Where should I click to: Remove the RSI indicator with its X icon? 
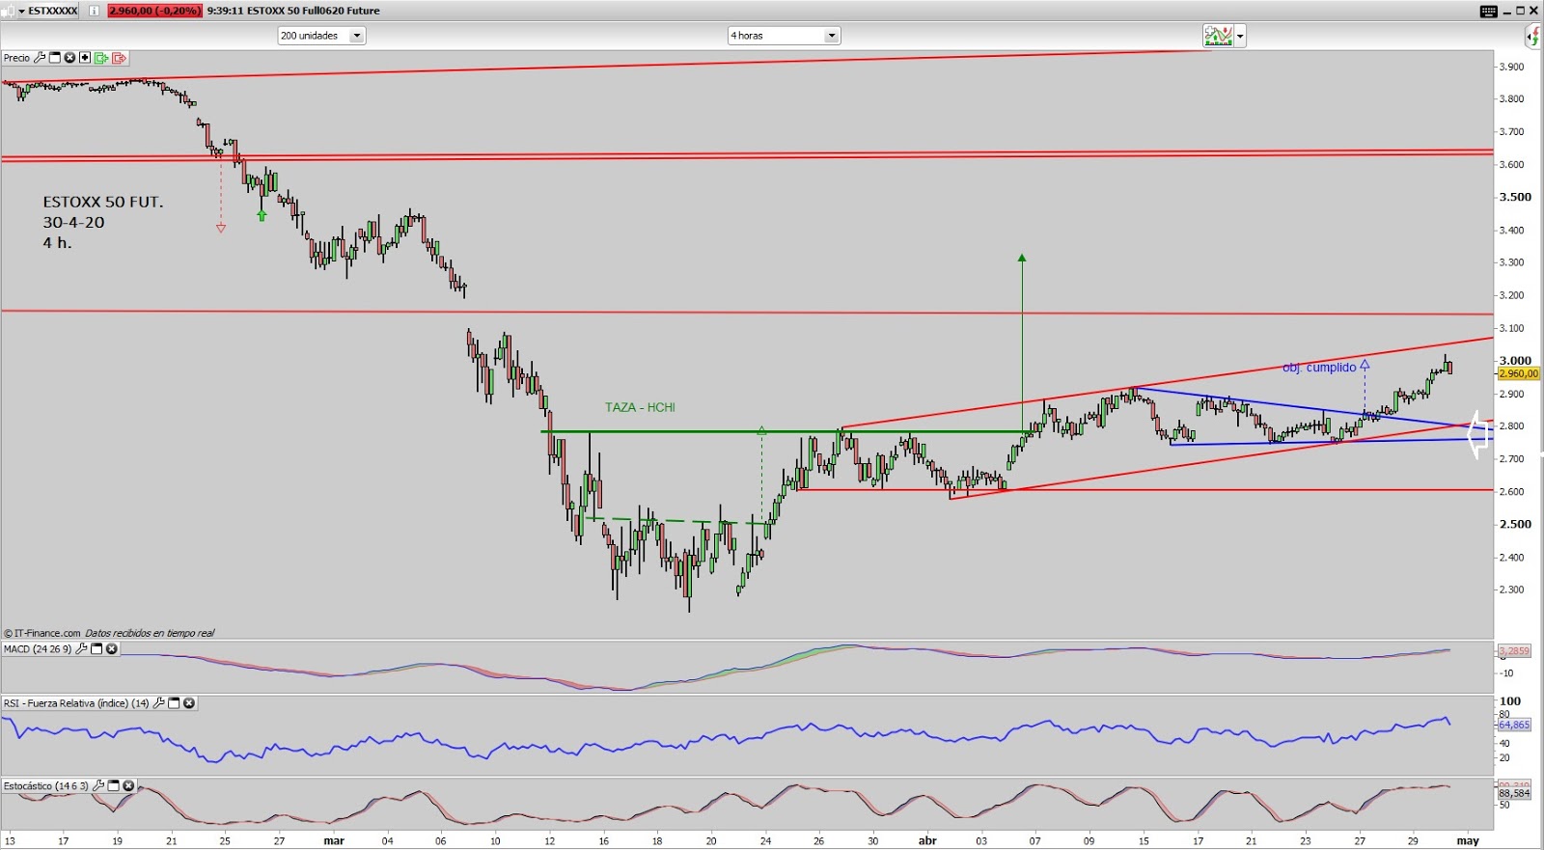click(x=189, y=703)
